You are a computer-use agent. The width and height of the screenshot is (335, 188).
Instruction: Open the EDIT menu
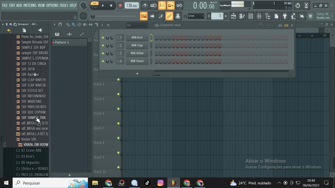click(x=12, y=5)
